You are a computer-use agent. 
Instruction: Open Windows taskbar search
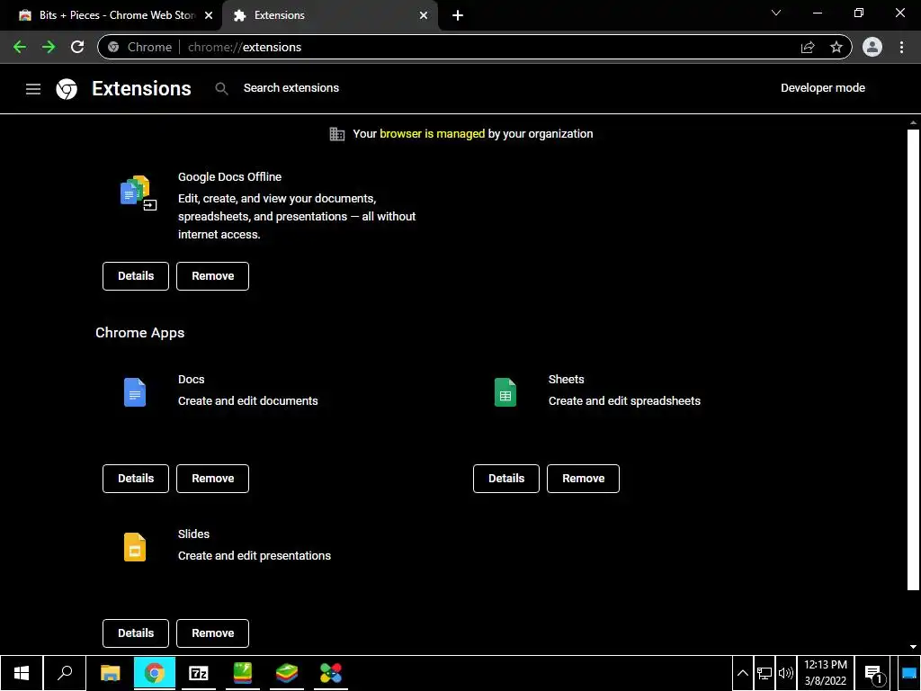coord(65,673)
